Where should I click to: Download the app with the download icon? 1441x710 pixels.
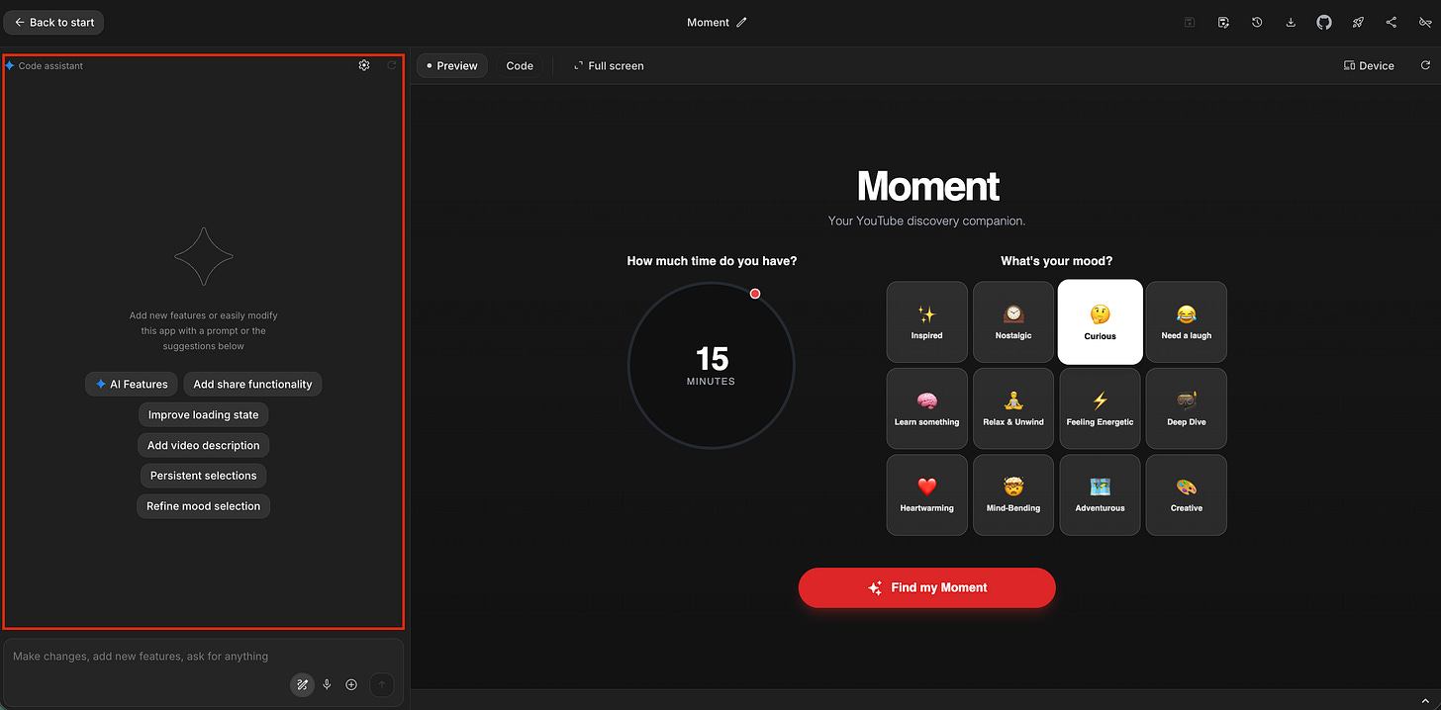[x=1291, y=22]
